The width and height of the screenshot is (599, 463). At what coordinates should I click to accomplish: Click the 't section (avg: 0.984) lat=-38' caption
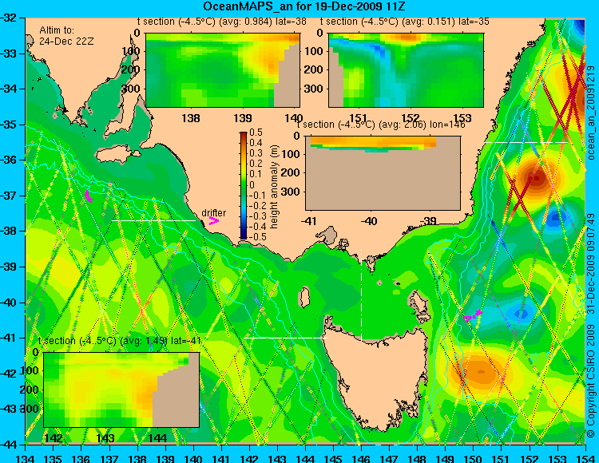pos(221,22)
